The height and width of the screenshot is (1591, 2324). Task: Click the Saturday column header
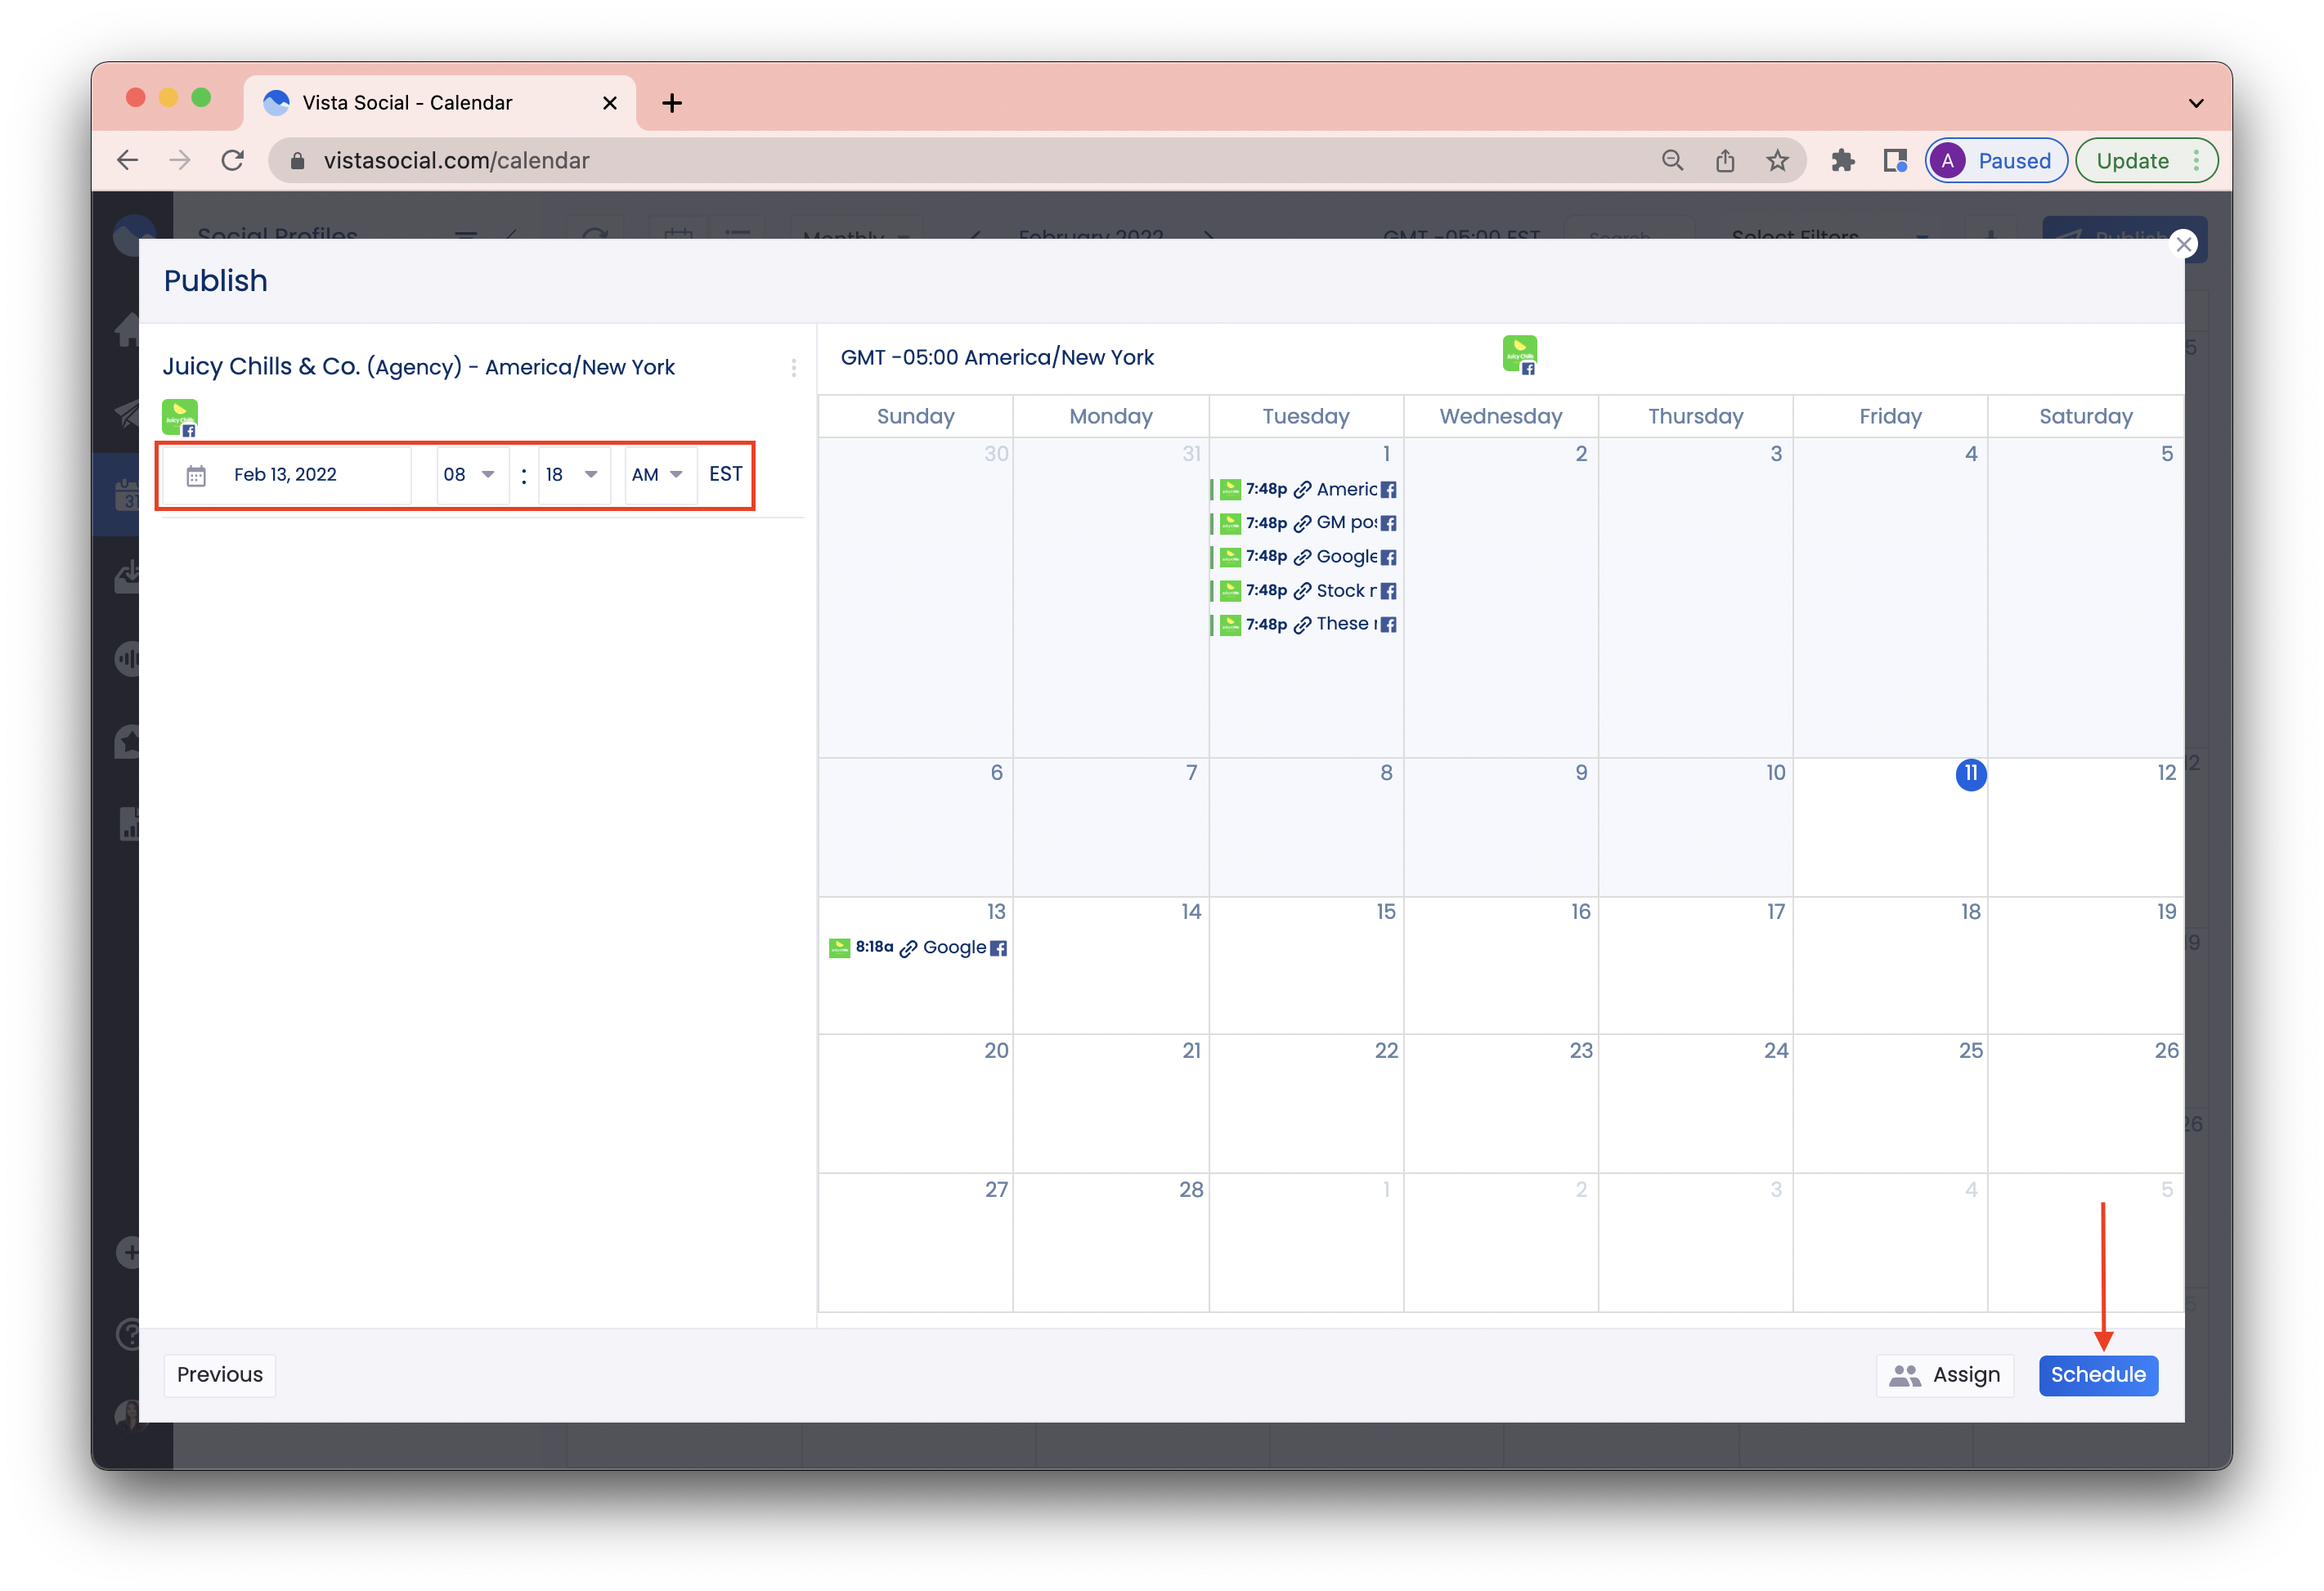click(2085, 416)
